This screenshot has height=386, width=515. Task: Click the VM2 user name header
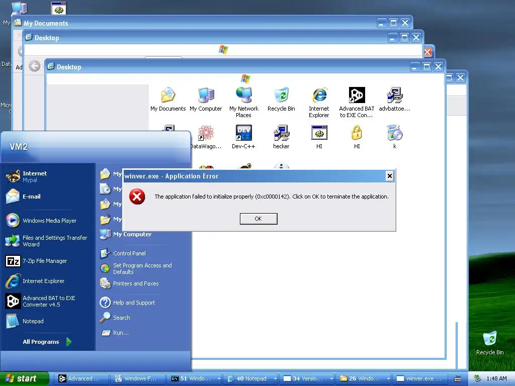coord(19,147)
